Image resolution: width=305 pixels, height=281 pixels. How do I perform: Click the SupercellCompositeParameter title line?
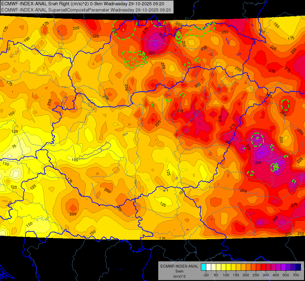click(x=86, y=10)
